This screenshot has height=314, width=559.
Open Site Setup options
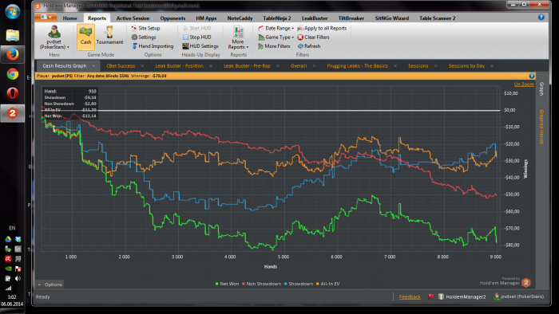pos(145,28)
